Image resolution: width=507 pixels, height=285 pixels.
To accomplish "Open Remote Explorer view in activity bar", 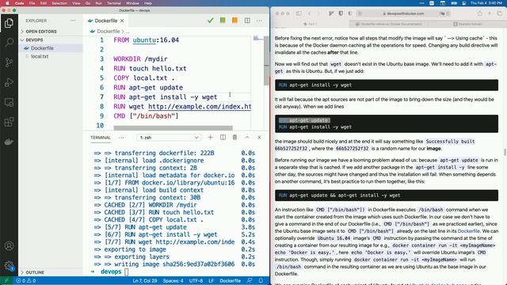I will click(x=9, y=102).
